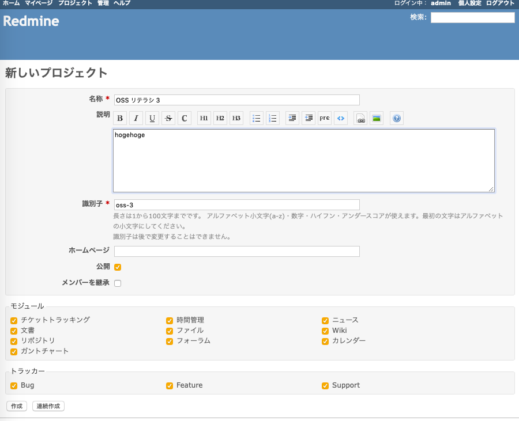Click the 作成 button
This screenshot has height=421, width=519.
click(17, 406)
